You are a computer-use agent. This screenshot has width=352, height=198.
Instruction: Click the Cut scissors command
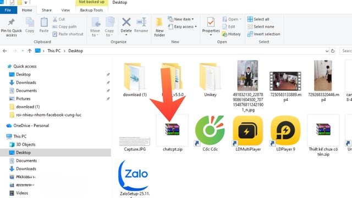tap(59, 19)
